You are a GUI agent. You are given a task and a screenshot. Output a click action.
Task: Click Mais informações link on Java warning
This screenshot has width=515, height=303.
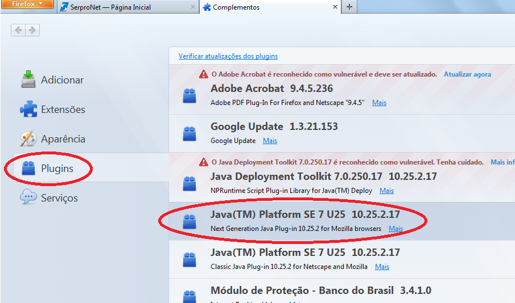pyautogui.click(x=502, y=162)
